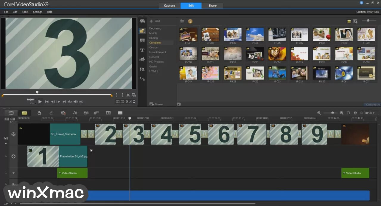Screen dimensions: 381x206
Task: Open the Settings menu
Action: 38,12
